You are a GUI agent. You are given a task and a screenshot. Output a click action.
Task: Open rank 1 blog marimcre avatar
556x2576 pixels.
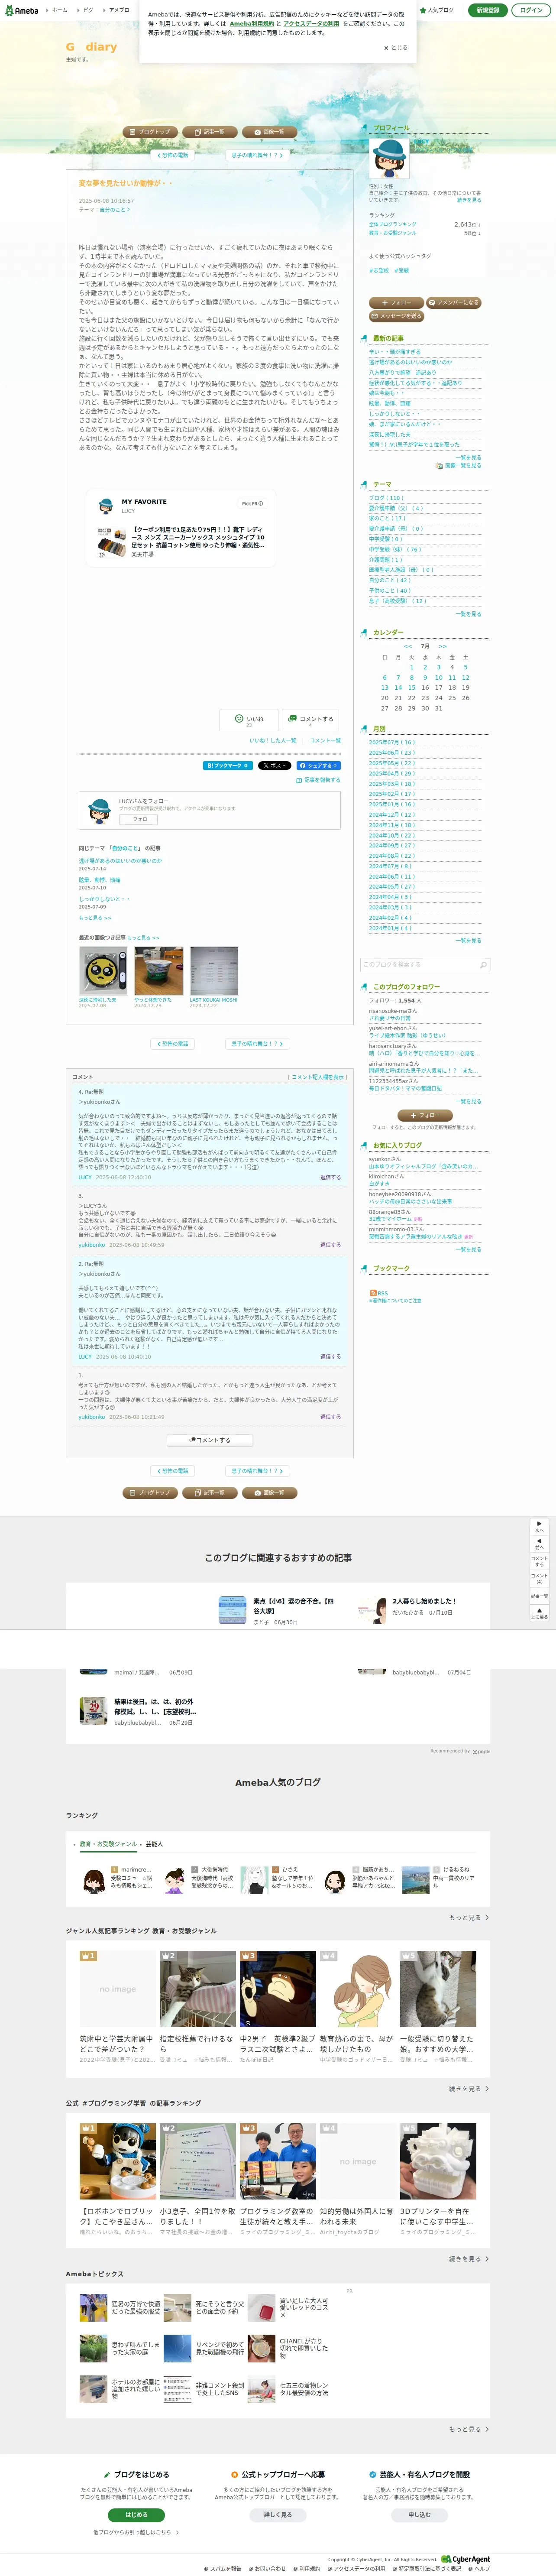pyautogui.click(x=93, y=1879)
